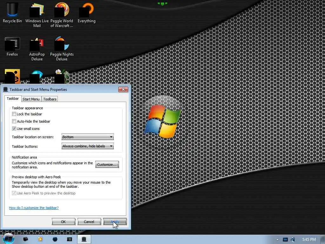Switch to the Start Menu tab

pyautogui.click(x=31, y=99)
